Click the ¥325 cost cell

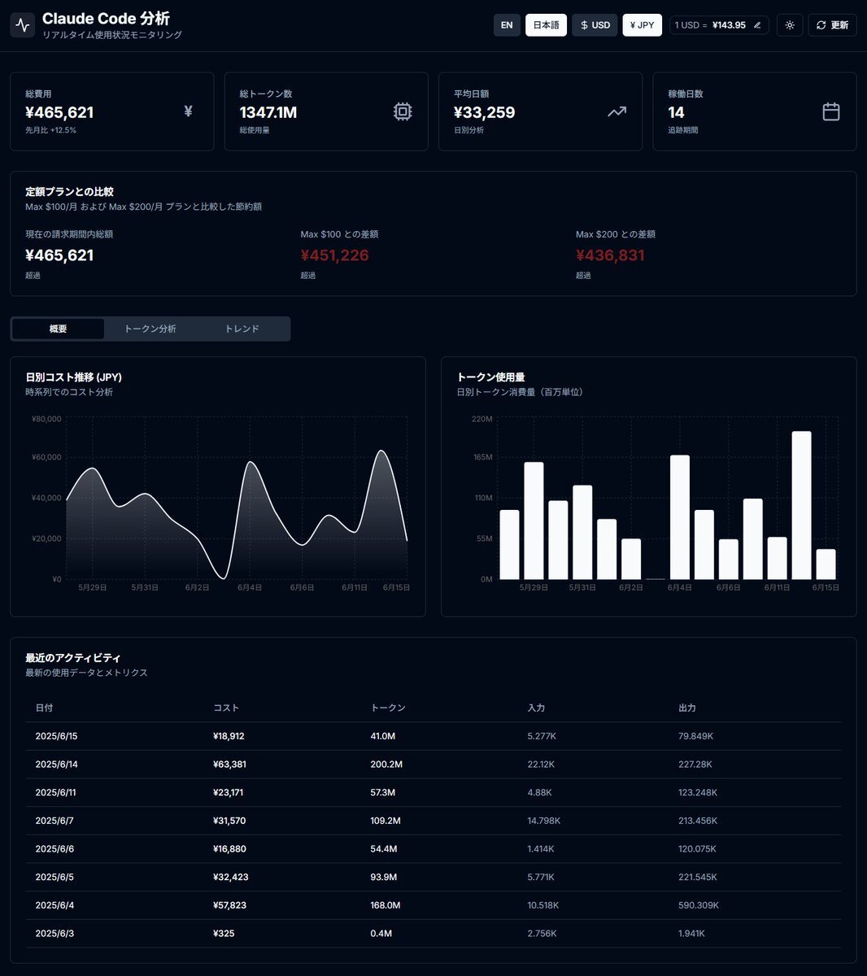click(224, 934)
